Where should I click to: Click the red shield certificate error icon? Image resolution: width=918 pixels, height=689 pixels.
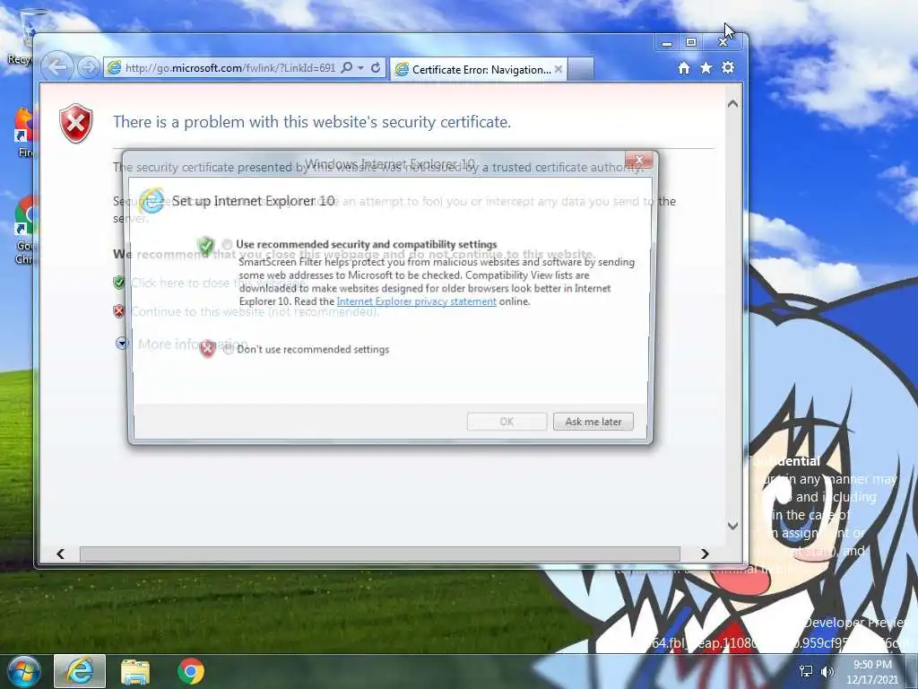[x=76, y=124]
